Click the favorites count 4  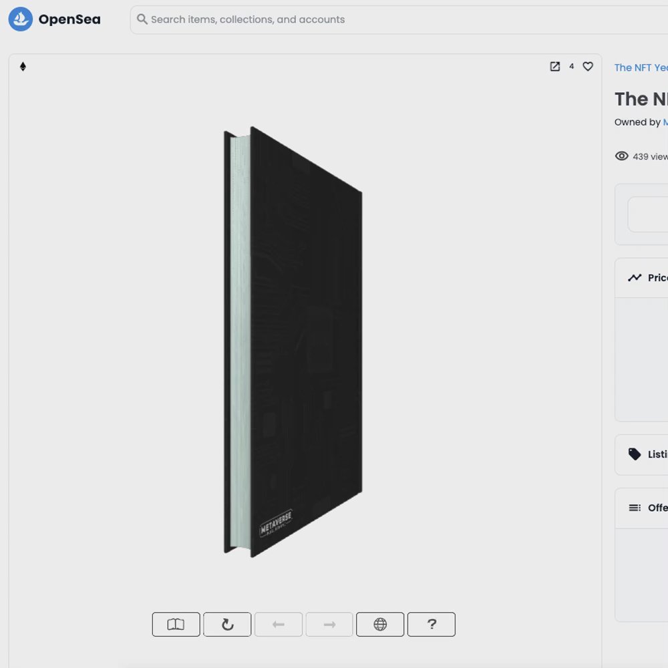[571, 66]
